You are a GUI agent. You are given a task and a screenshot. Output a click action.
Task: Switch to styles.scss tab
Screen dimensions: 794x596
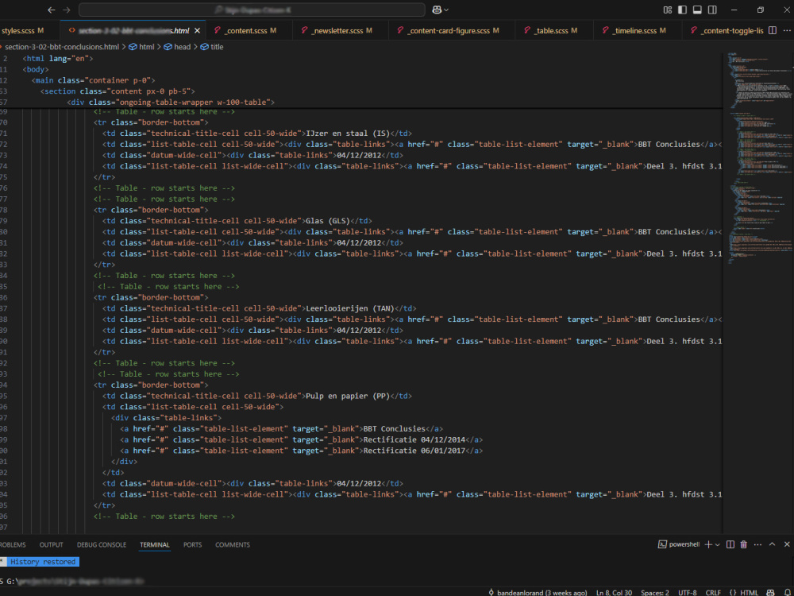tap(22, 30)
